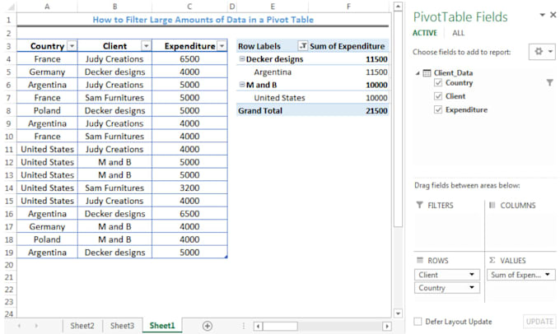The width and height of the screenshot is (560, 334).
Task: Collapse the Decker designs pivot group
Action: point(241,59)
